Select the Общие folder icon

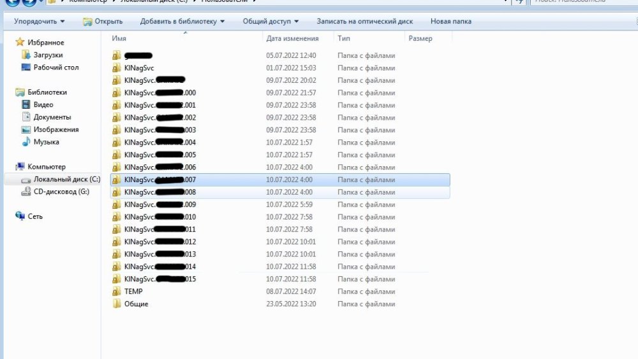point(117,304)
